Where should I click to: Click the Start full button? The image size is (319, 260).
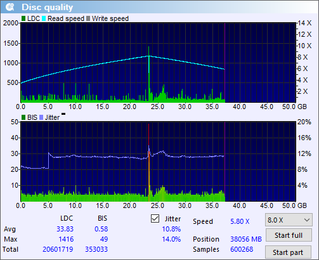pyautogui.click(x=289, y=235)
